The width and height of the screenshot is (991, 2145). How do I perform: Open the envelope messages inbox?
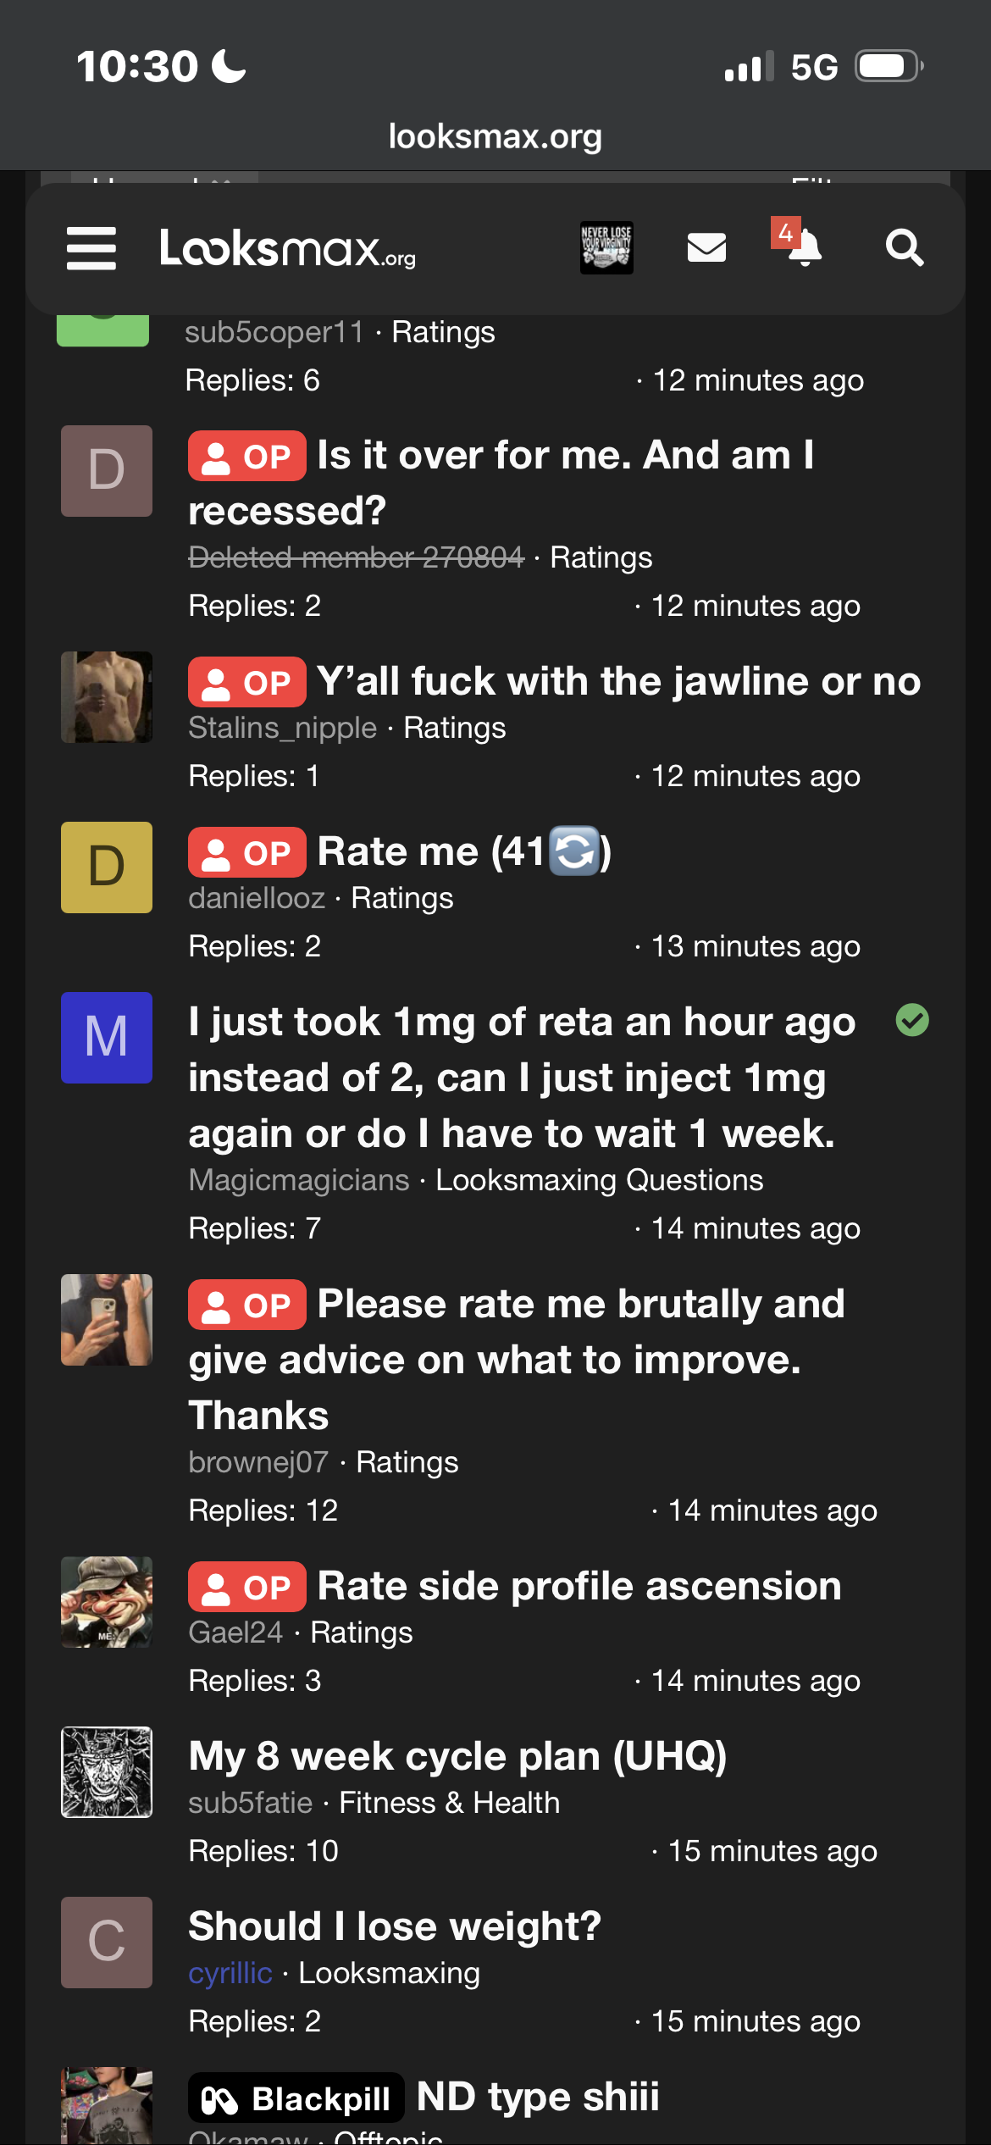706,248
